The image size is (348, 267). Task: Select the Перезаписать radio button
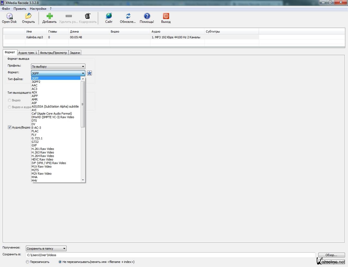[x=27, y=262]
